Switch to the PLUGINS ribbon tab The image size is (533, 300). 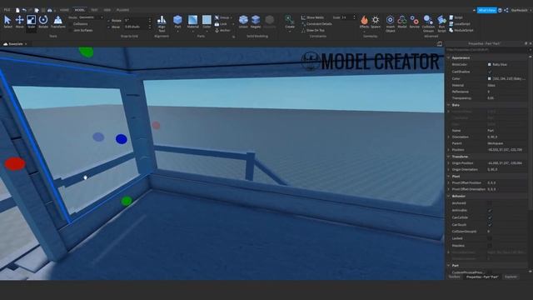pos(122,10)
